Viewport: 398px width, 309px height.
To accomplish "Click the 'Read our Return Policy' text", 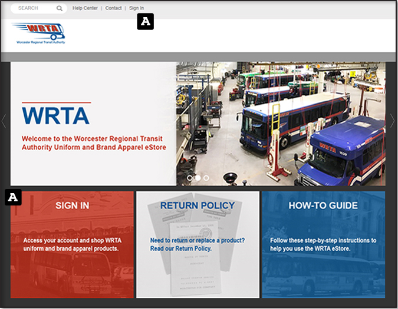I will pos(180,248).
